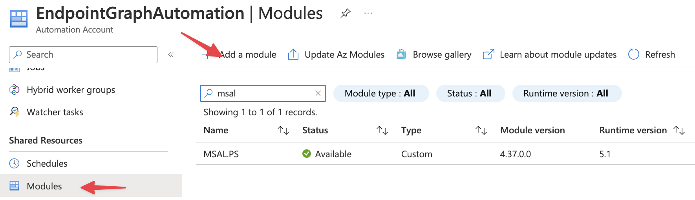
Task: Select Modules in the sidebar
Action: 44,186
